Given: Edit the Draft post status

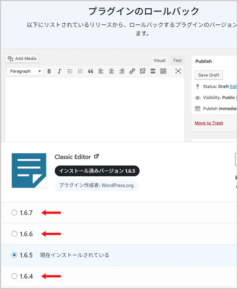Looking at the screenshot, I should pyautogui.click(x=234, y=87).
